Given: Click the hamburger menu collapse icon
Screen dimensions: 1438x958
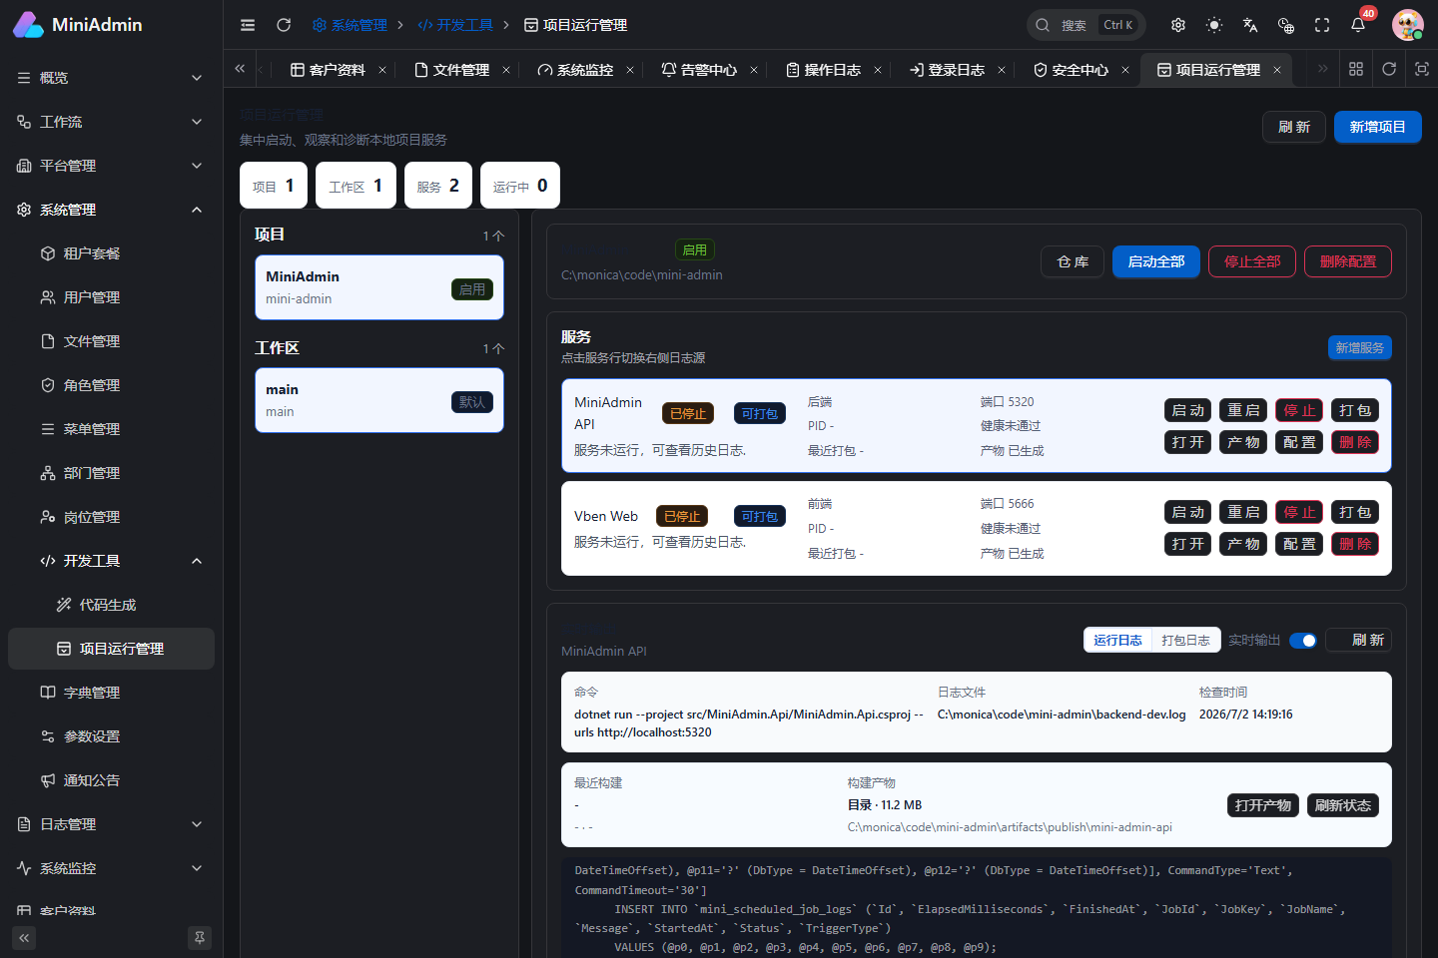Looking at the screenshot, I should (x=248, y=25).
